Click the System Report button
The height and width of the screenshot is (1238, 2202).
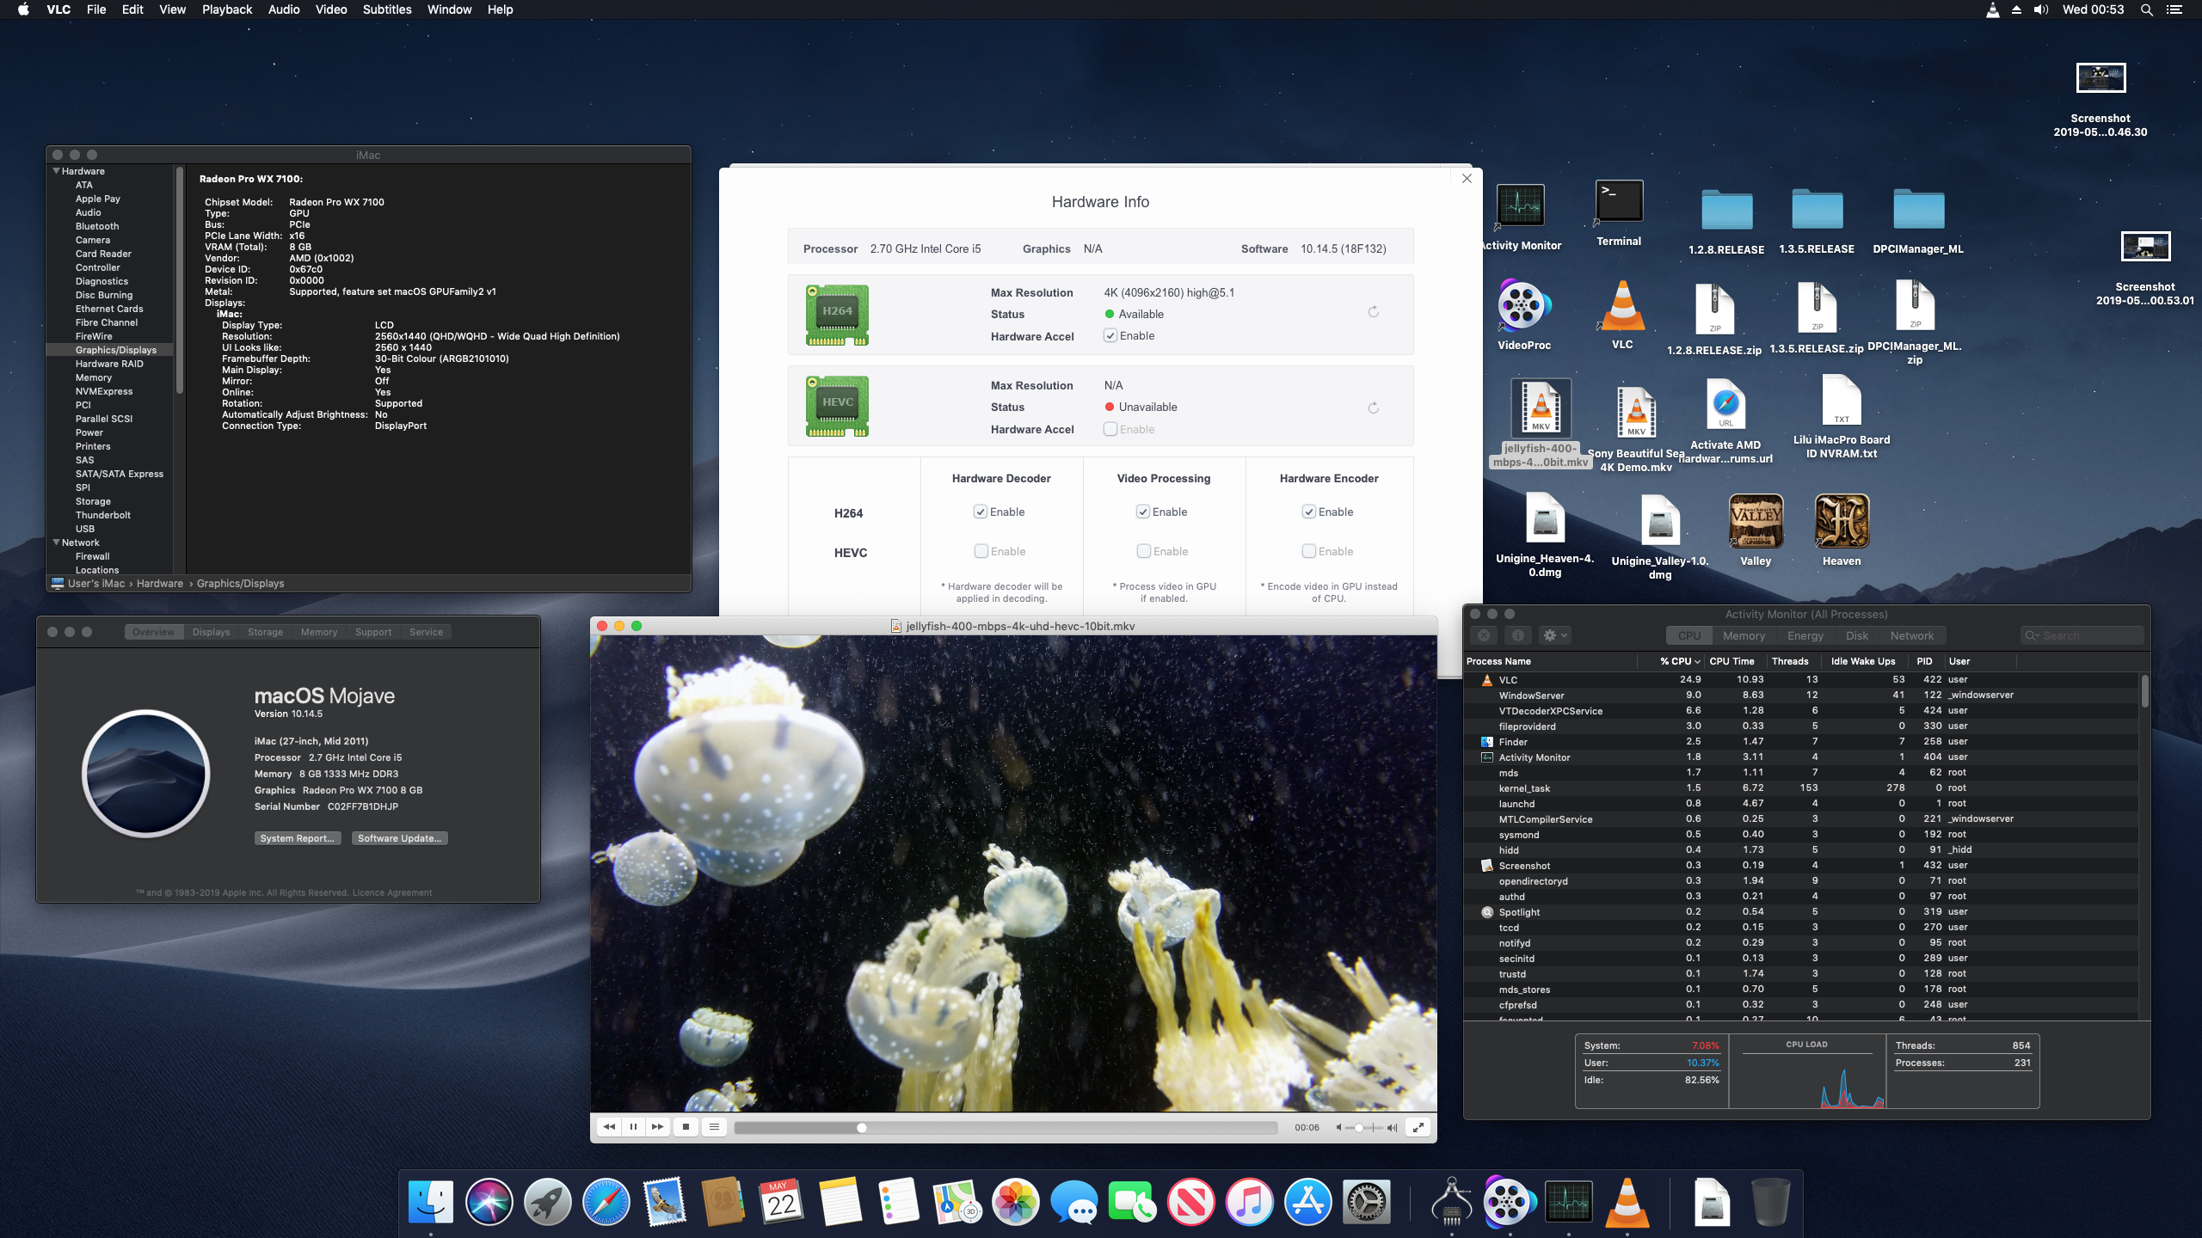[298, 838]
